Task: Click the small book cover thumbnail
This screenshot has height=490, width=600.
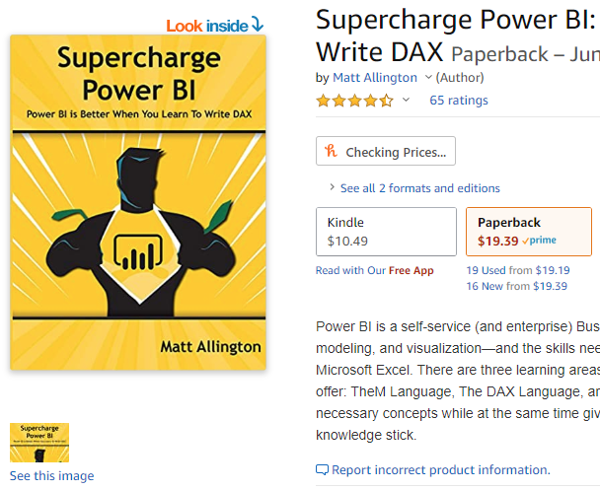Action: click(39, 442)
